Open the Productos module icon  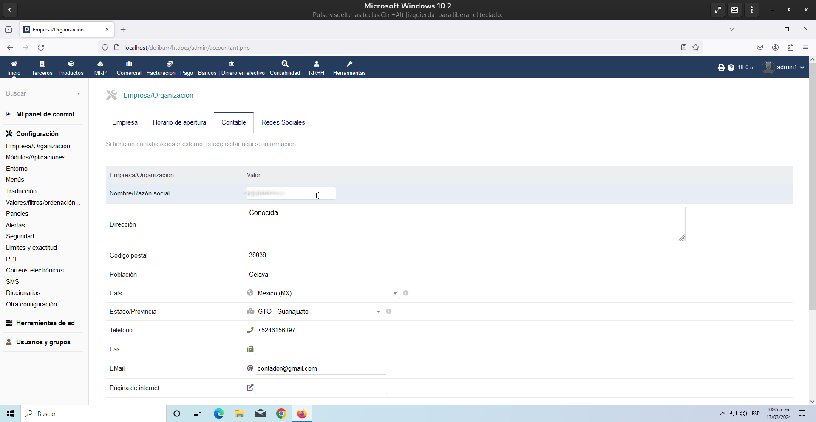click(71, 64)
